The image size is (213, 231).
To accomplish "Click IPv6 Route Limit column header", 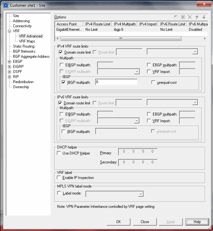I will pyautogui.click(x=172, y=24).
